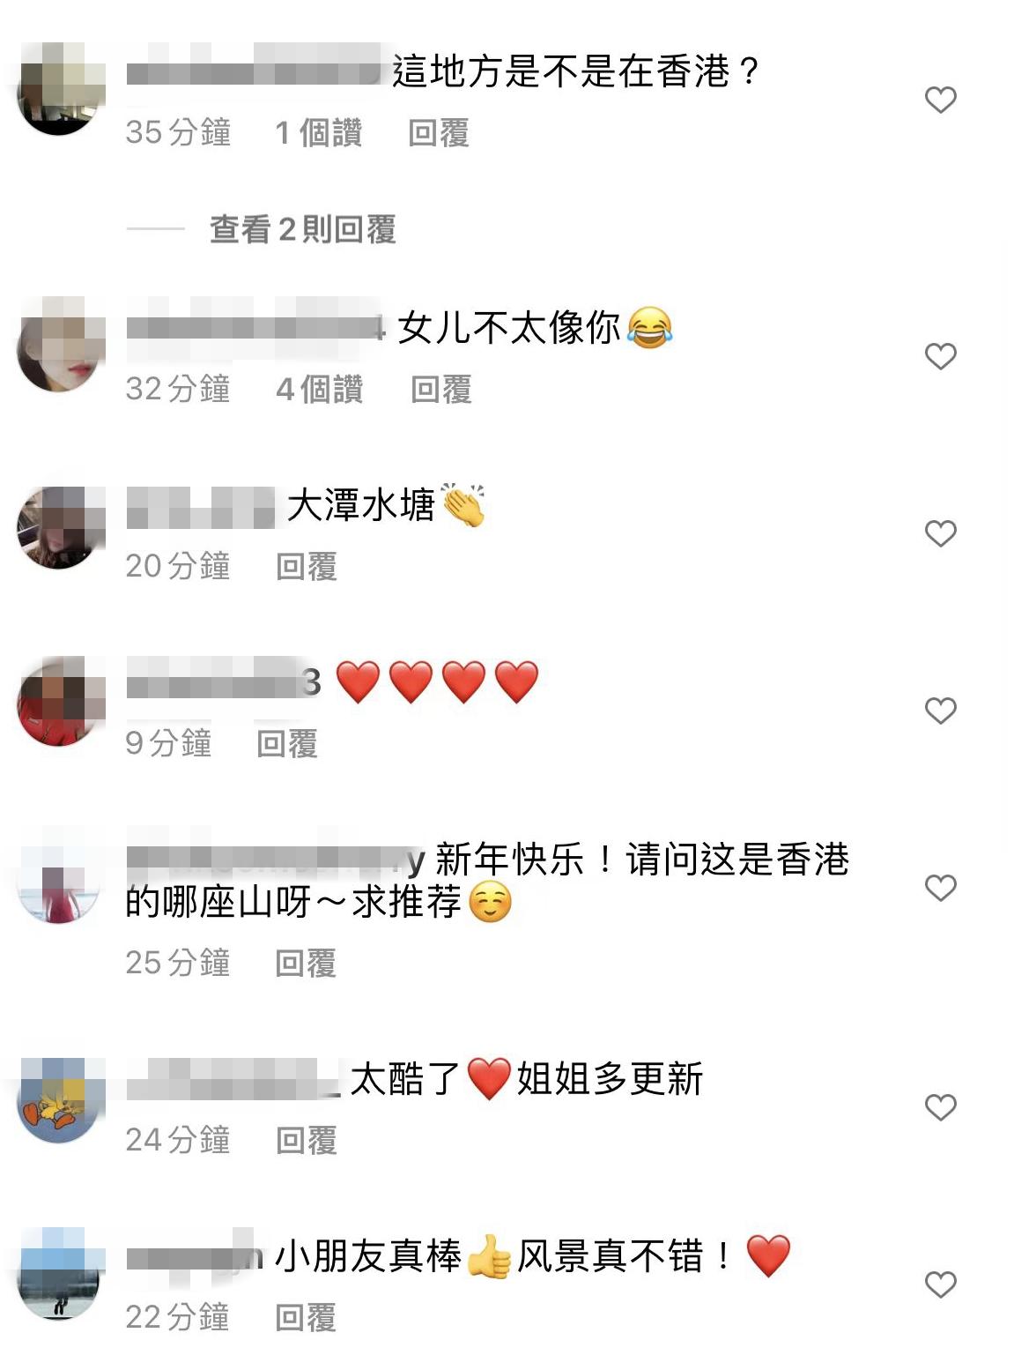
Task: Like the four red hearts comment
Action: coord(940,711)
